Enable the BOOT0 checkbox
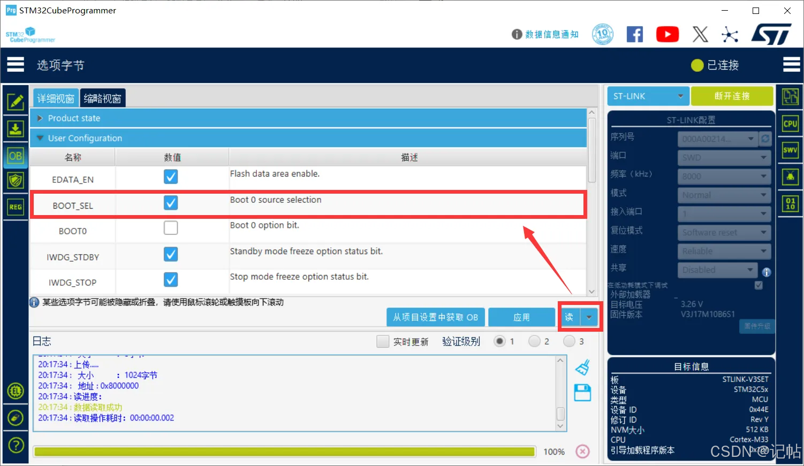The height and width of the screenshot is (466, 804). coord(171,228)
